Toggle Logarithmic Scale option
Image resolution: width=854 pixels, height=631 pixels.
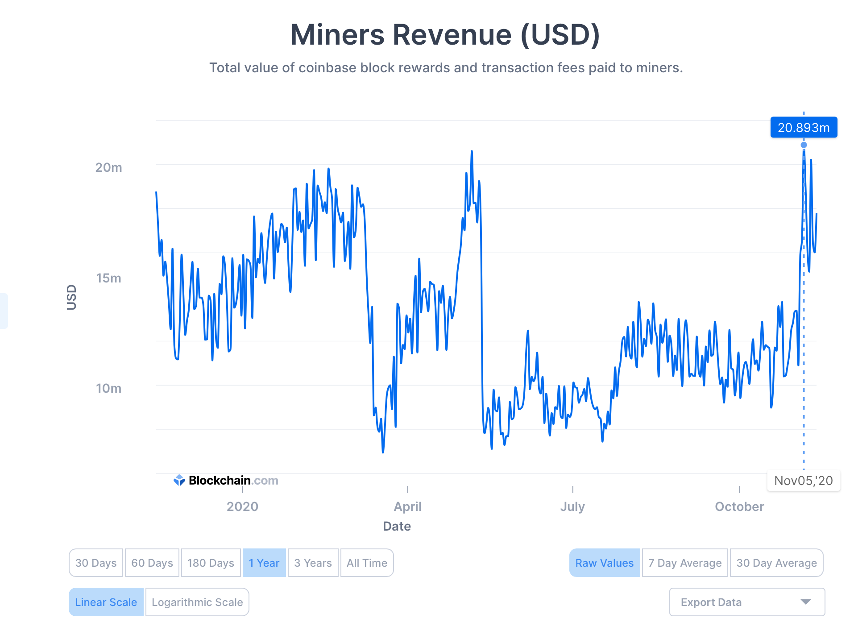pyautogui.click(x=197, y=602)
